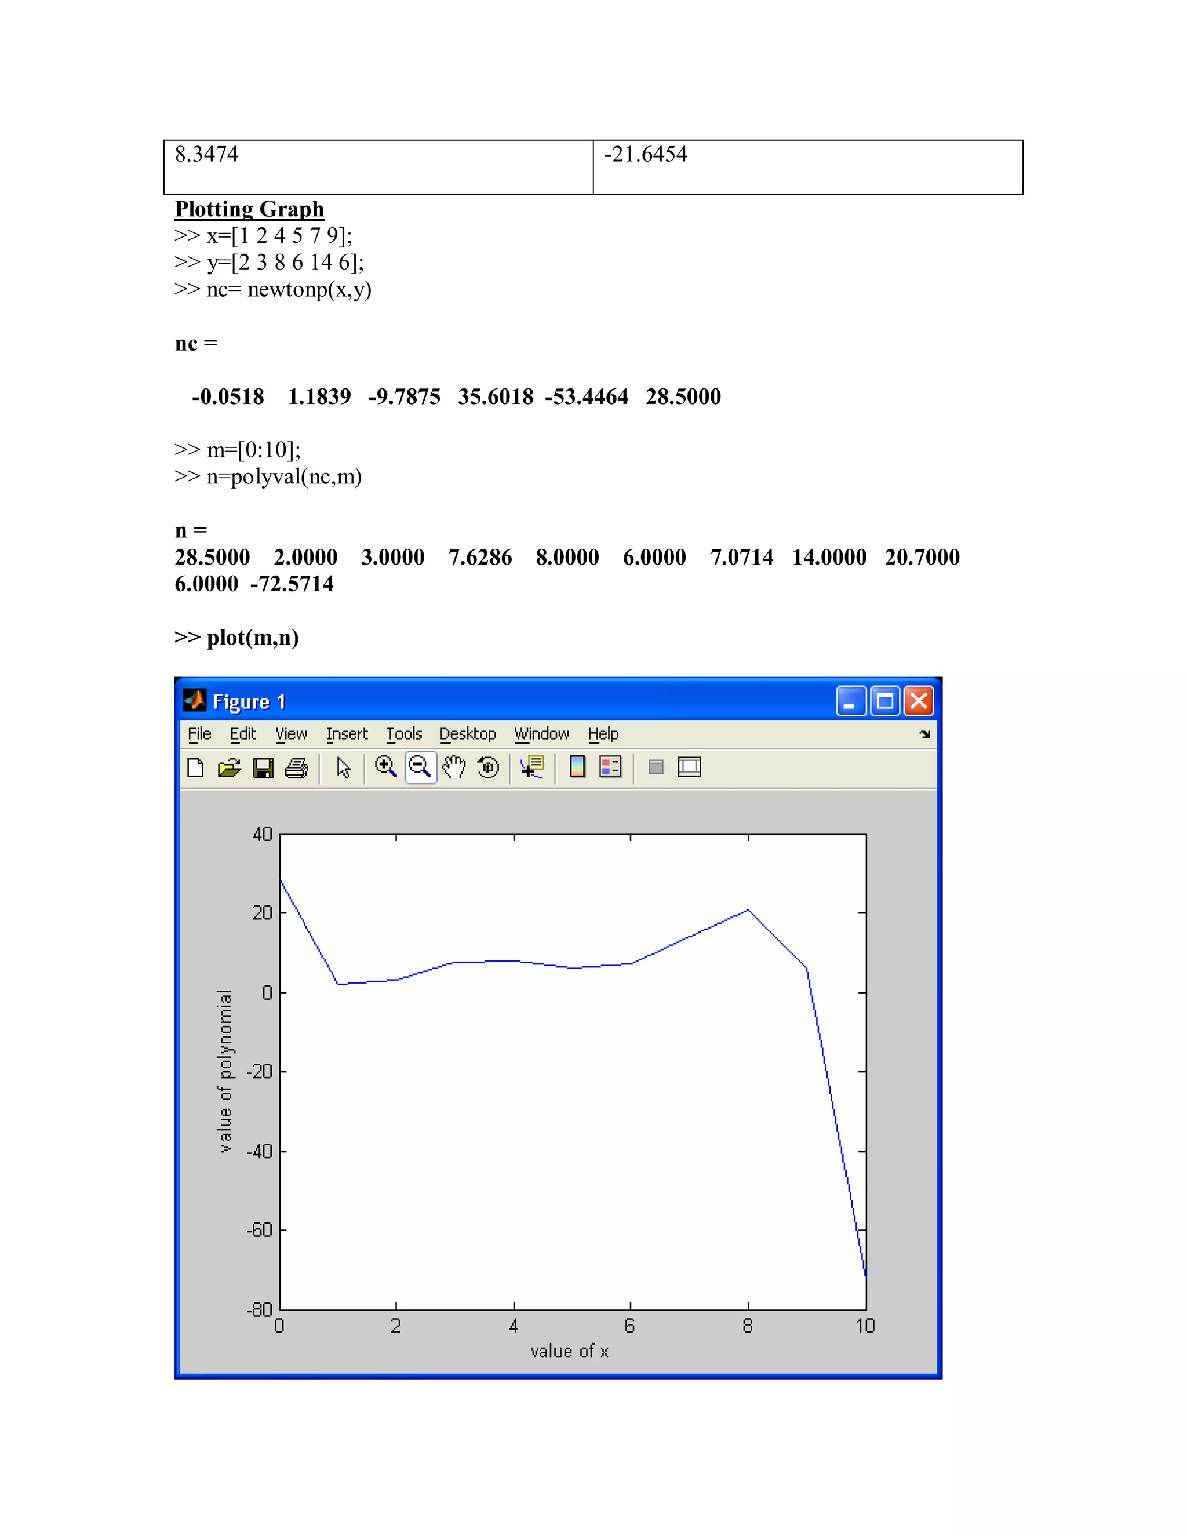The image size is (1187, 1536).
Task: Open the Desktop menu
Action: coord(468,734)
